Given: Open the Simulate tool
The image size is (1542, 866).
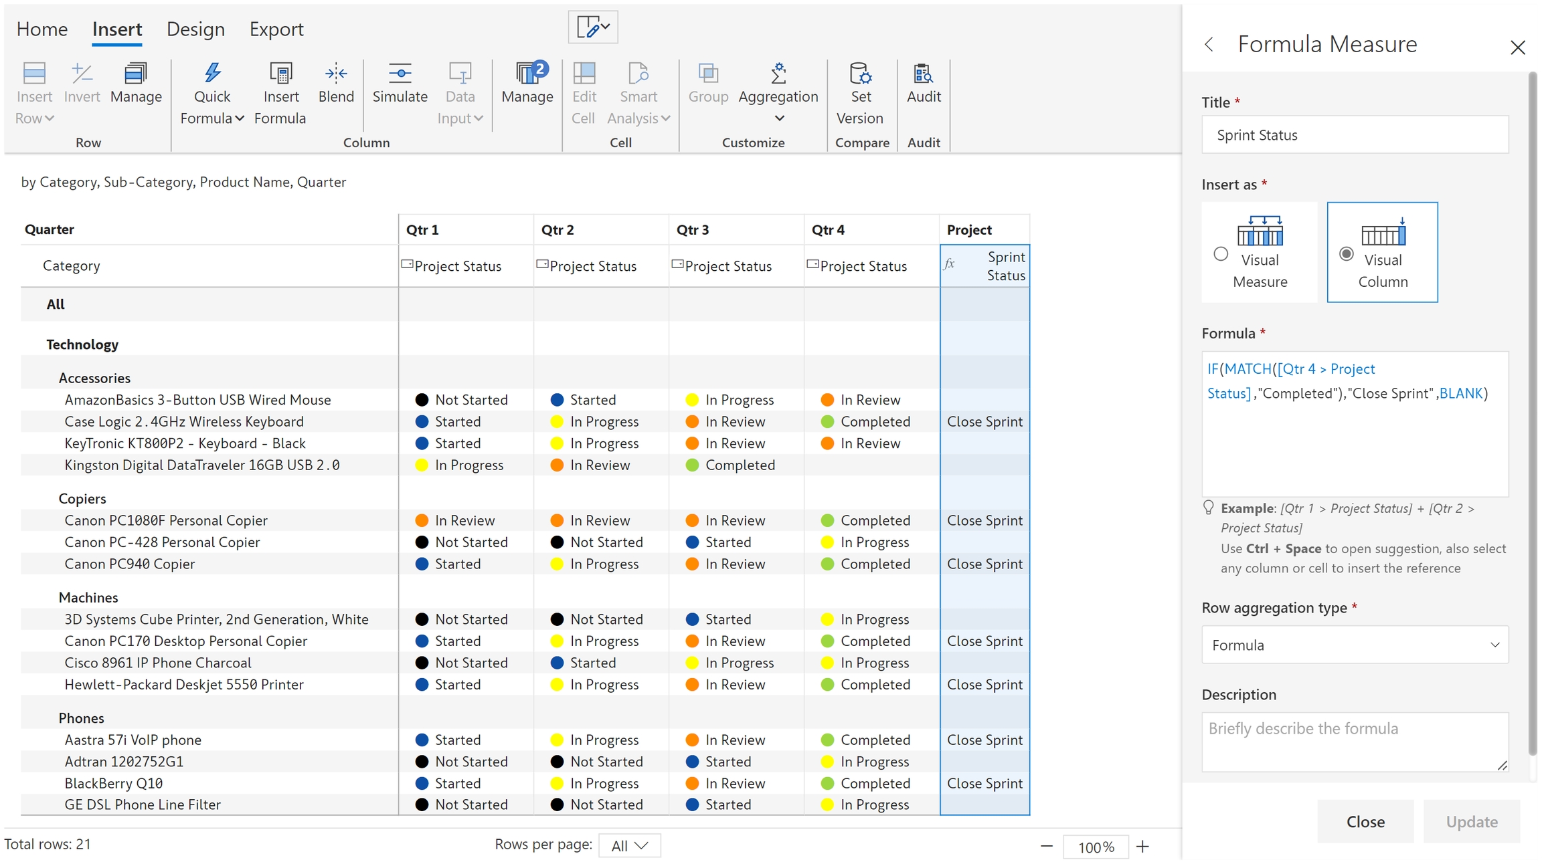Looking at the screenshot, I should click(x=400, y=74).
